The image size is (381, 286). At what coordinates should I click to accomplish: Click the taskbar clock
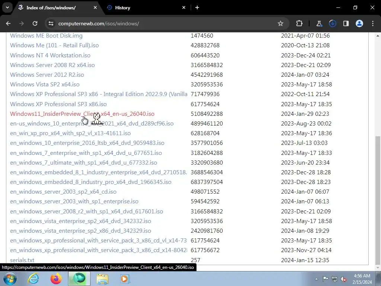362,279
